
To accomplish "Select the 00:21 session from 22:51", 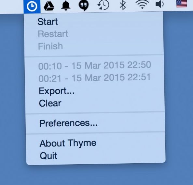I will (x=94, y=78).
